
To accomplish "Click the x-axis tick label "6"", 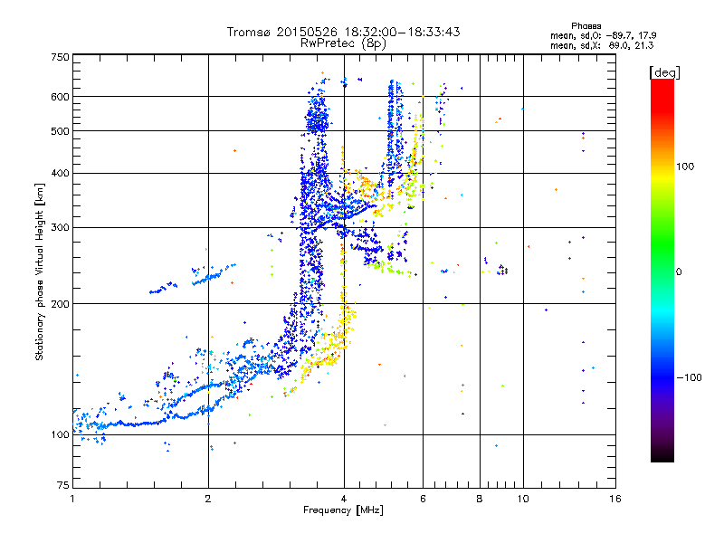I will [x=423, y=499].
